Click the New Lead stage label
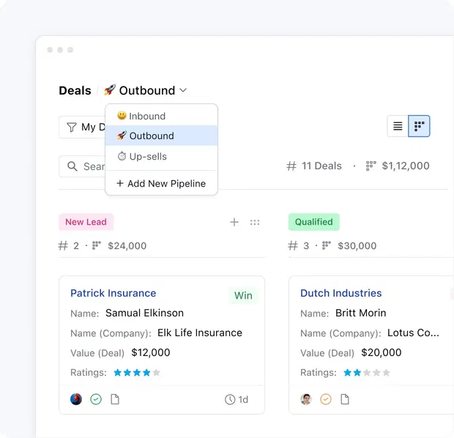This screenshot has height=438, width=454. point(86,222)
